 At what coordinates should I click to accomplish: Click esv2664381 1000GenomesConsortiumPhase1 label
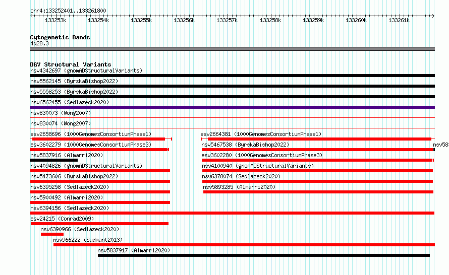pyautogui.click(x=261, y=134)
